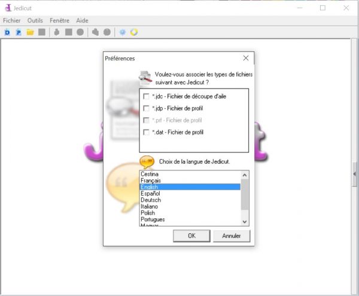Screen dimensions: 359x296
Task: Select Cestina in language list
Action: point(190,174)
